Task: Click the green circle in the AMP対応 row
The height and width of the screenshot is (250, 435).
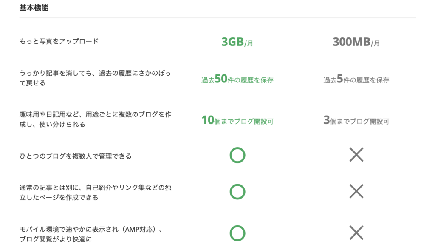Action: click(x=237, y=233)
